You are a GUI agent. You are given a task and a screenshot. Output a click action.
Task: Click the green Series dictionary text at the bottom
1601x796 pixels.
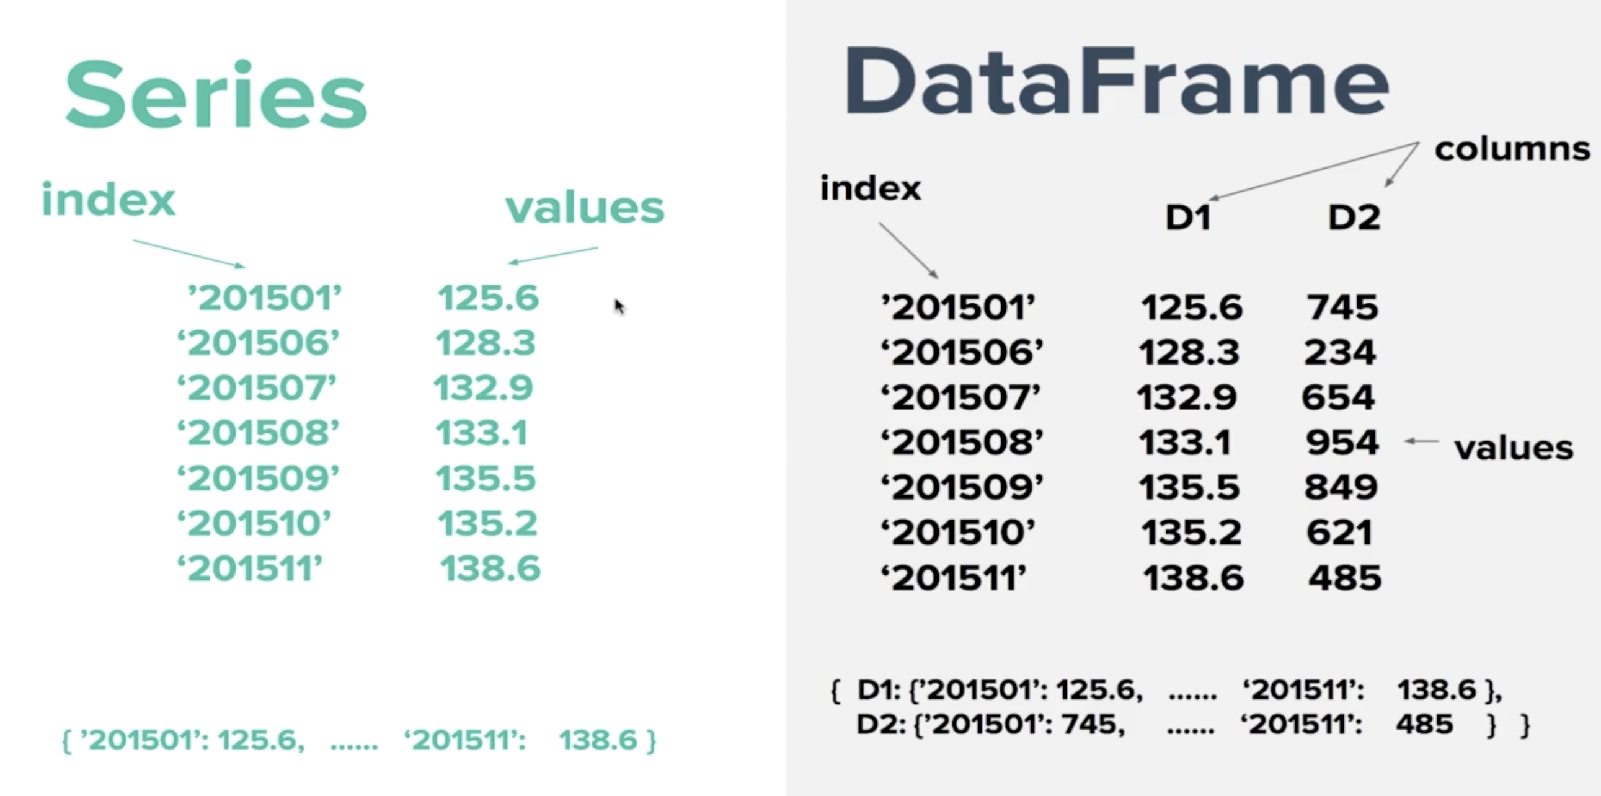click(x=359, y=740)
